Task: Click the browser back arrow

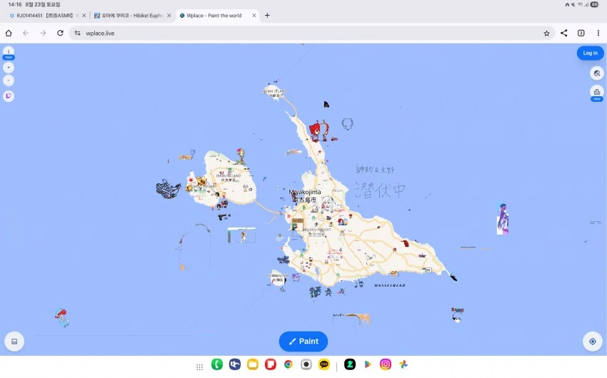Action: point(26,34)
